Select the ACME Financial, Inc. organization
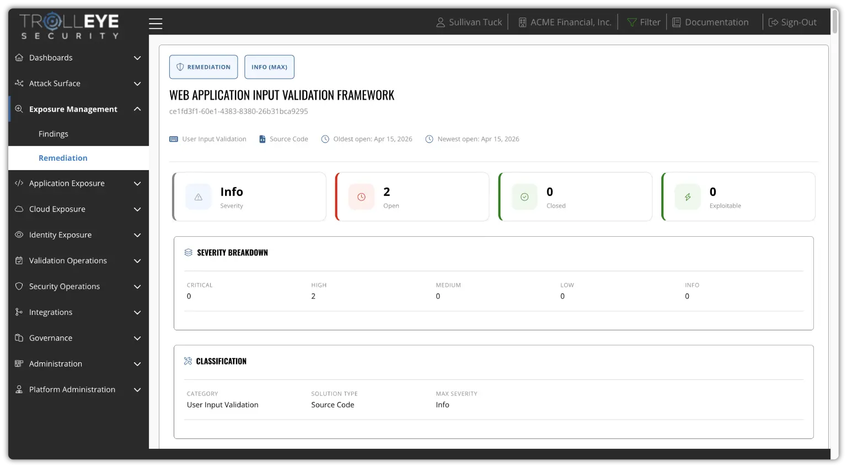 (x=565, y=22)
